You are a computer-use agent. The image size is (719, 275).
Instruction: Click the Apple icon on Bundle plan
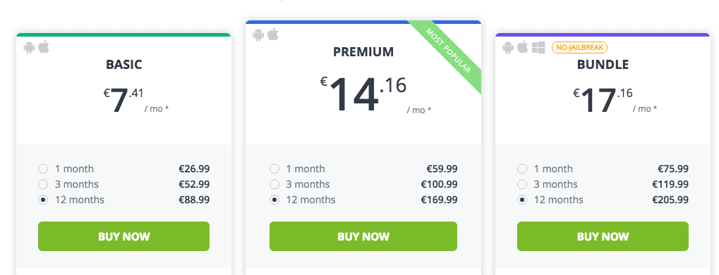523,46
